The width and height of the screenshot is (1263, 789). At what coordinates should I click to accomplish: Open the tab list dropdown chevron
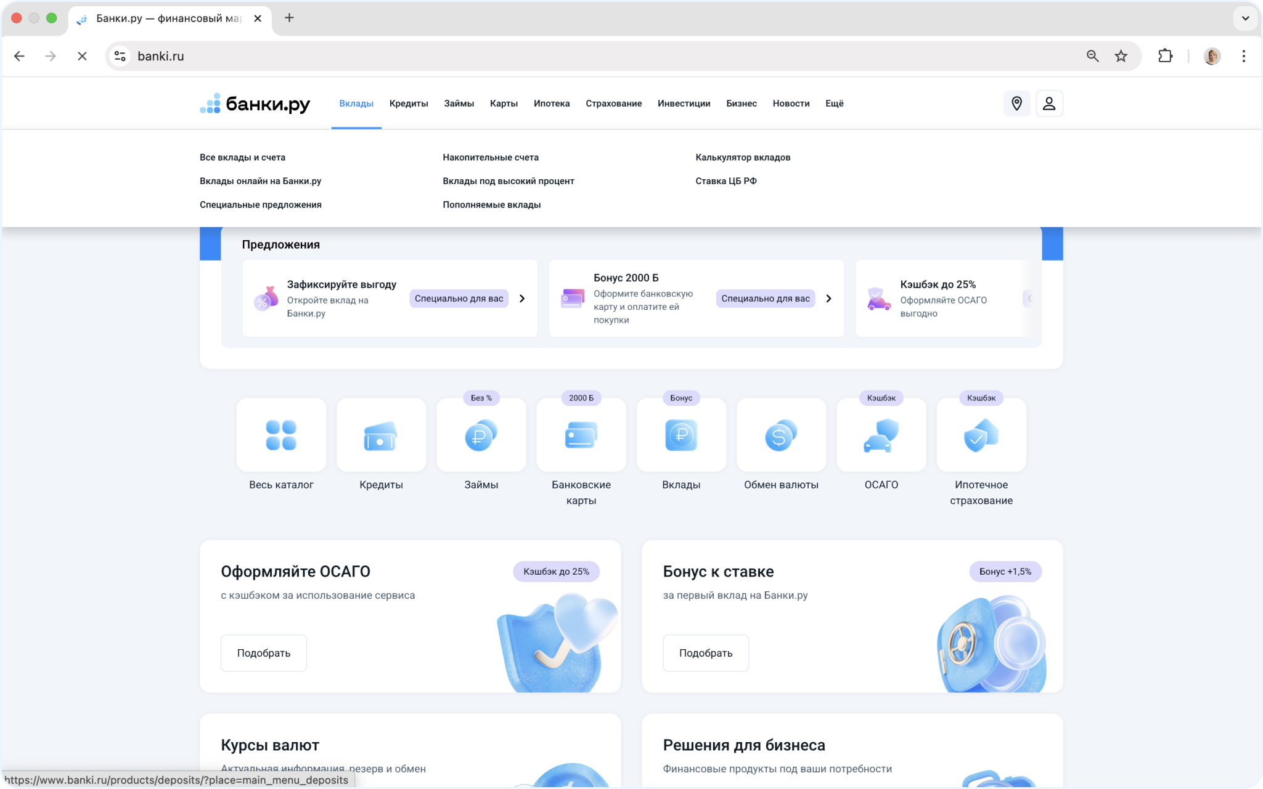(1245, 18)
